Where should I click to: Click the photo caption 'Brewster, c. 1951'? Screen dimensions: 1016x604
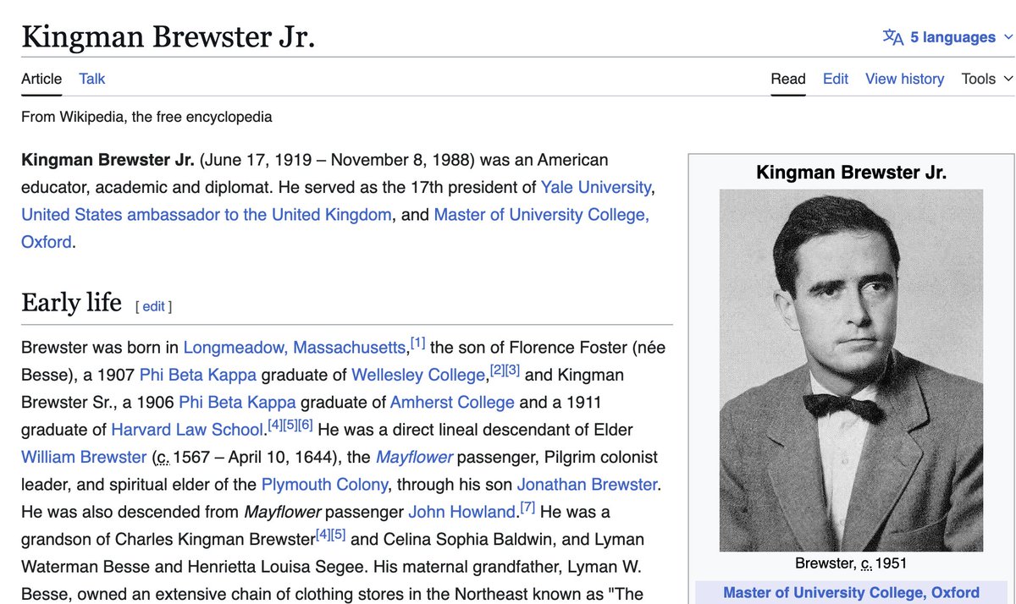pyautogui.click(x=851, y=563)
